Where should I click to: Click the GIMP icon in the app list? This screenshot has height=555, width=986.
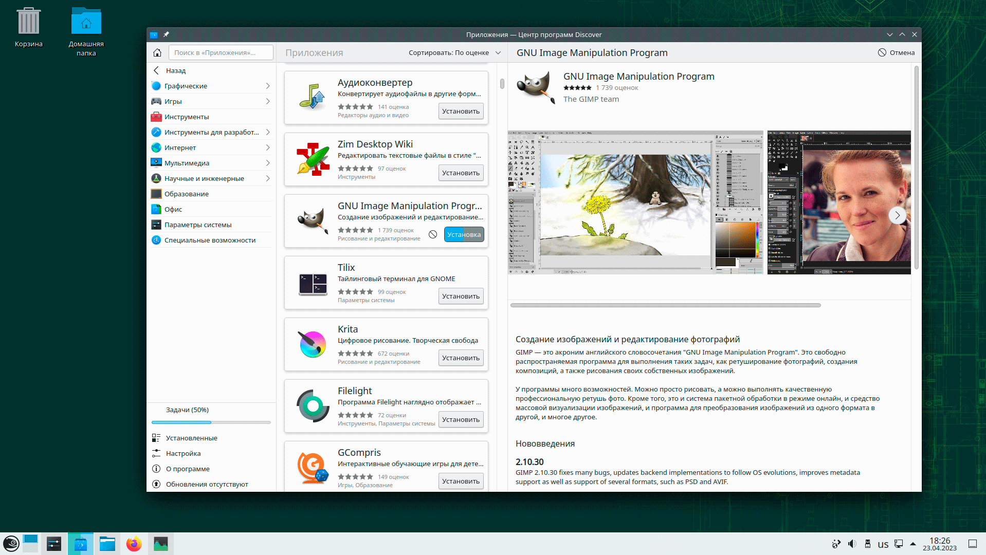click(x=313, y=221)
